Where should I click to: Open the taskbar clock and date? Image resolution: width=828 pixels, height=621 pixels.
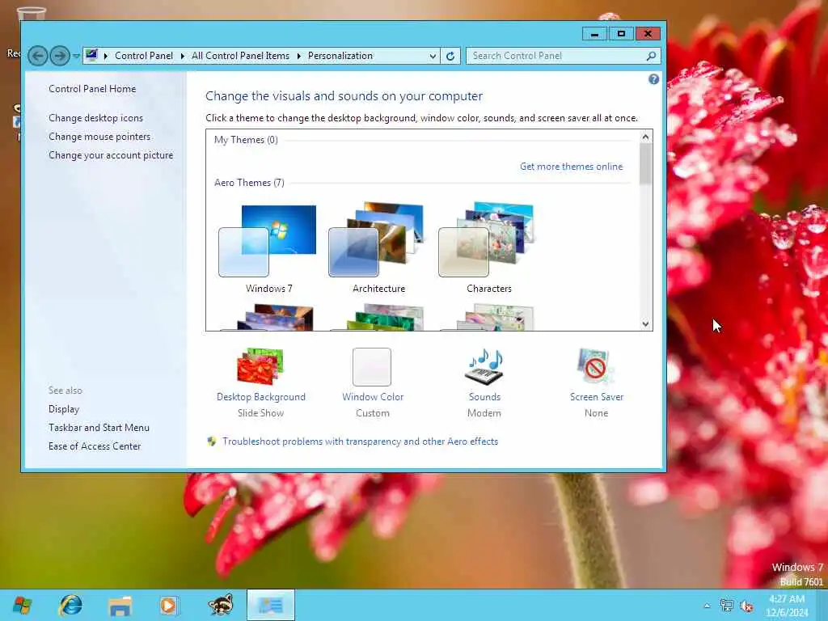coord(787,605)
